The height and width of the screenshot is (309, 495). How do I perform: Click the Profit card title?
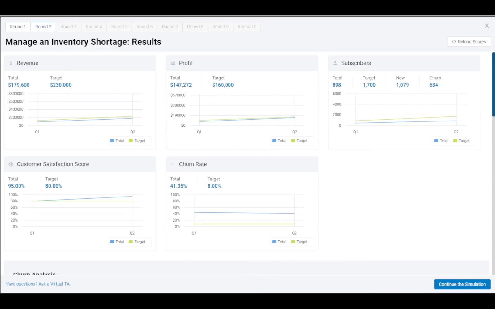click(186, 63)
